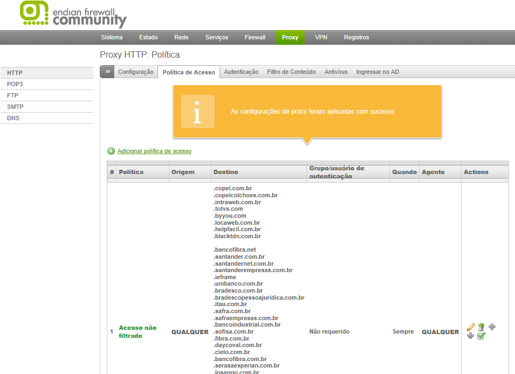Click the green plus icon to add a policy
Viewport: 515px width, 374px height.
pyautogui.click(x=111, y=151)
